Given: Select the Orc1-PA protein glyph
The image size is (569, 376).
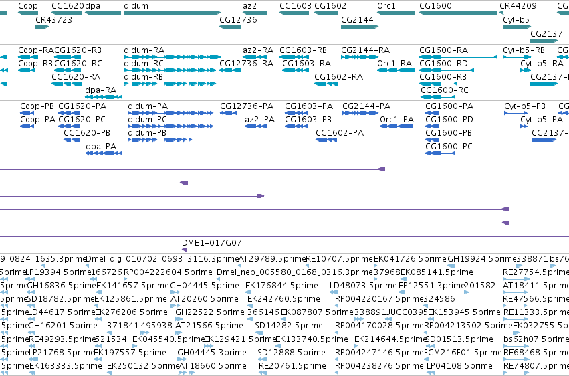Looking at the screenshot, I should [396, 126].
